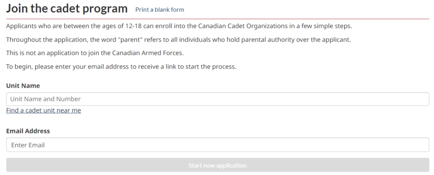Click the To begin, please enter instruction line
This screenshot has width=434, height=175.
(x=121, y=66)
